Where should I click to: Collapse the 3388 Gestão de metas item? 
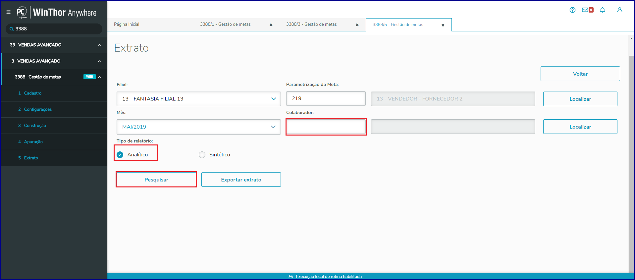pos(99,77)
